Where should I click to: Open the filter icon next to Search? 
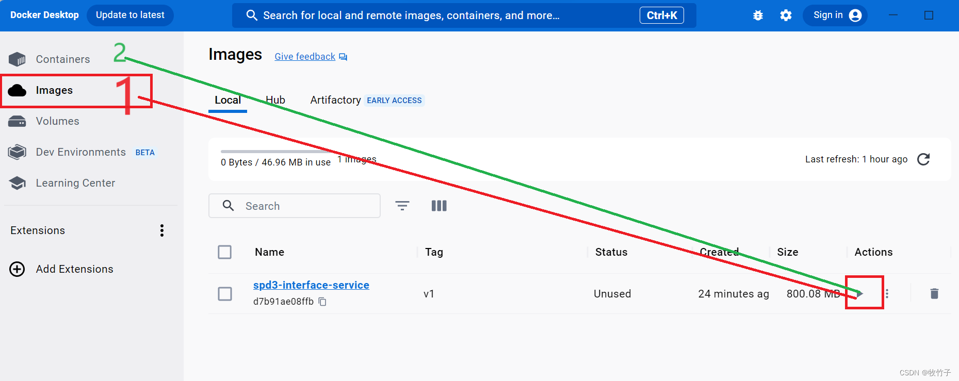[x=402, y=206]
